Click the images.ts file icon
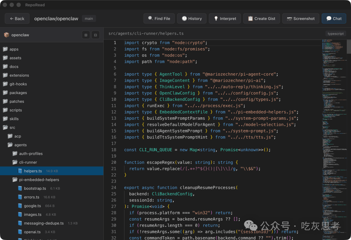 tap(20, 214)
